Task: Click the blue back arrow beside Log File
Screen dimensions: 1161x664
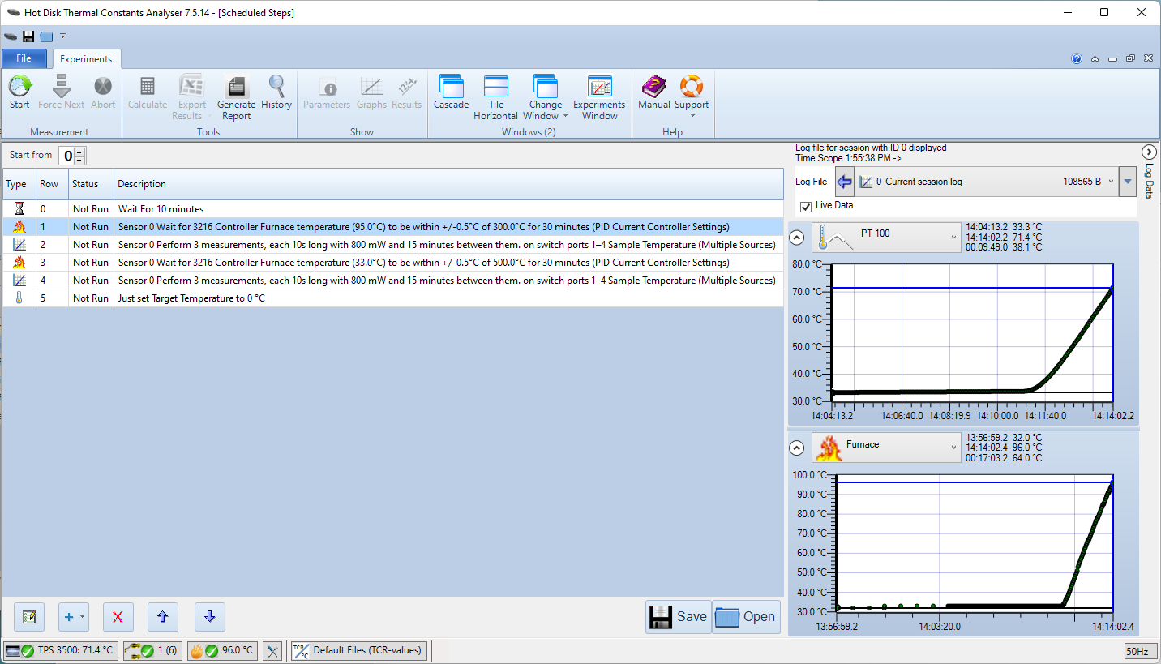Action: [x=844, y=182]
